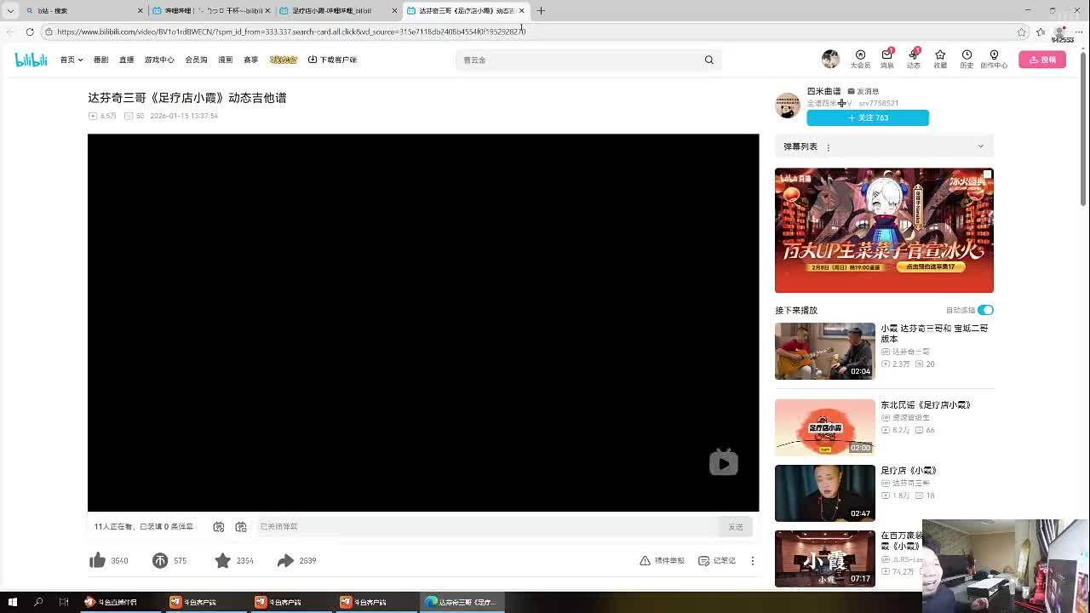Open the 历史 history icon in header
Image resolution: width=1090 pixels, height=613 pixels.
point(967,59)
